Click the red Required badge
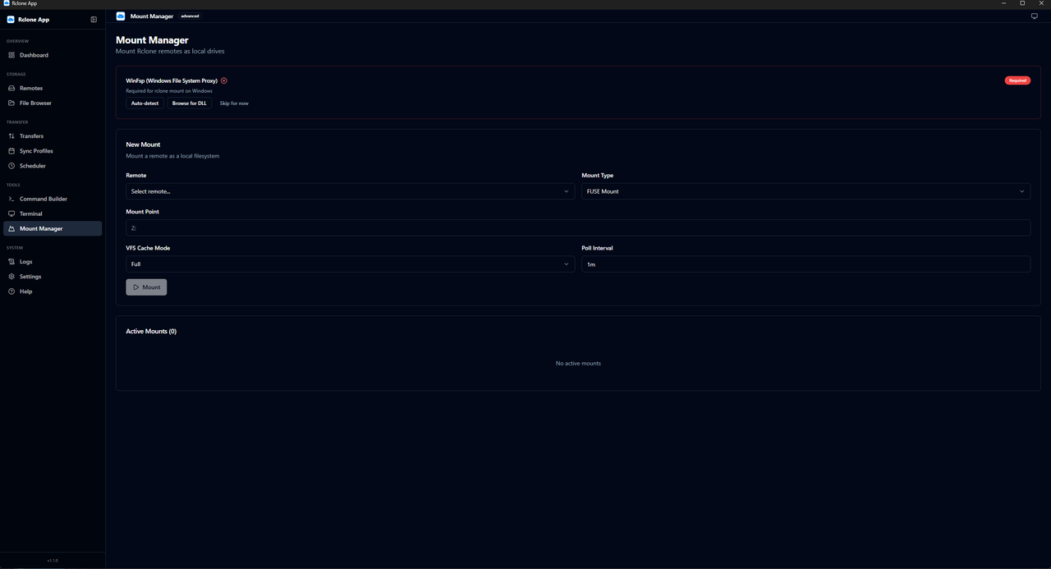Screen dimensions: 1051x569 pyautogui.click(x=1017, y=80)
